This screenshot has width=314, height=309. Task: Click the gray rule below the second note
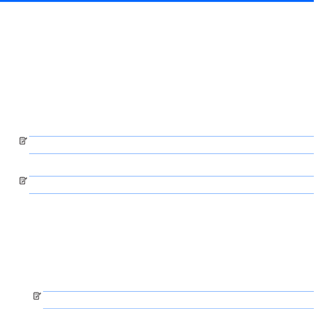click(x=171, y=194)
